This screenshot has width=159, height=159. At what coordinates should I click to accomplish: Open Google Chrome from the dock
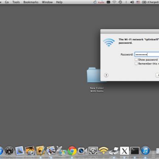(x=72, y=151)
